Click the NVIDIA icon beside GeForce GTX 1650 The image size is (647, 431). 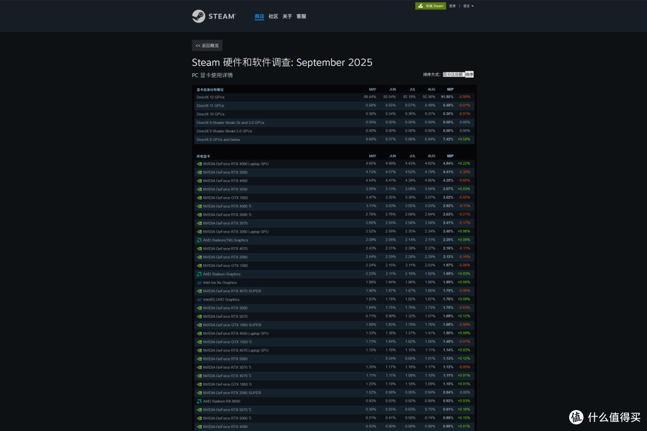(x=199, y=198)
